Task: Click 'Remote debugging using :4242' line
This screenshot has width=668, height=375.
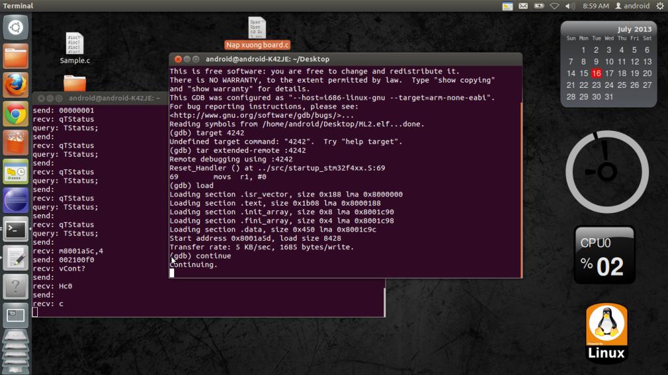Action: [x=231, y=160]
